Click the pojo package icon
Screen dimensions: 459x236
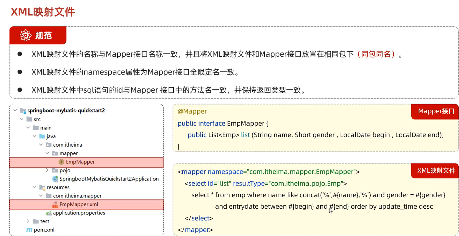tap(55, 170)
